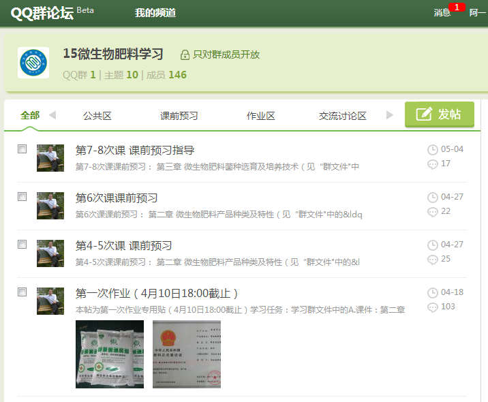View the fertilizer bags photo thumbnail
This screenshot has width=488, height=402.
click(110, 354)
